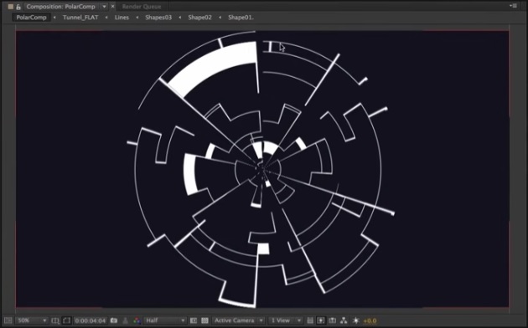Open the composition panel options menu
Image resolution: width=528 pixels, height=328 pixels.
tap(513, 6)
